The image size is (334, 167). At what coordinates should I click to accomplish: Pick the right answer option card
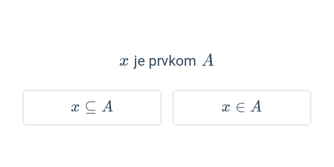point(242,108)
